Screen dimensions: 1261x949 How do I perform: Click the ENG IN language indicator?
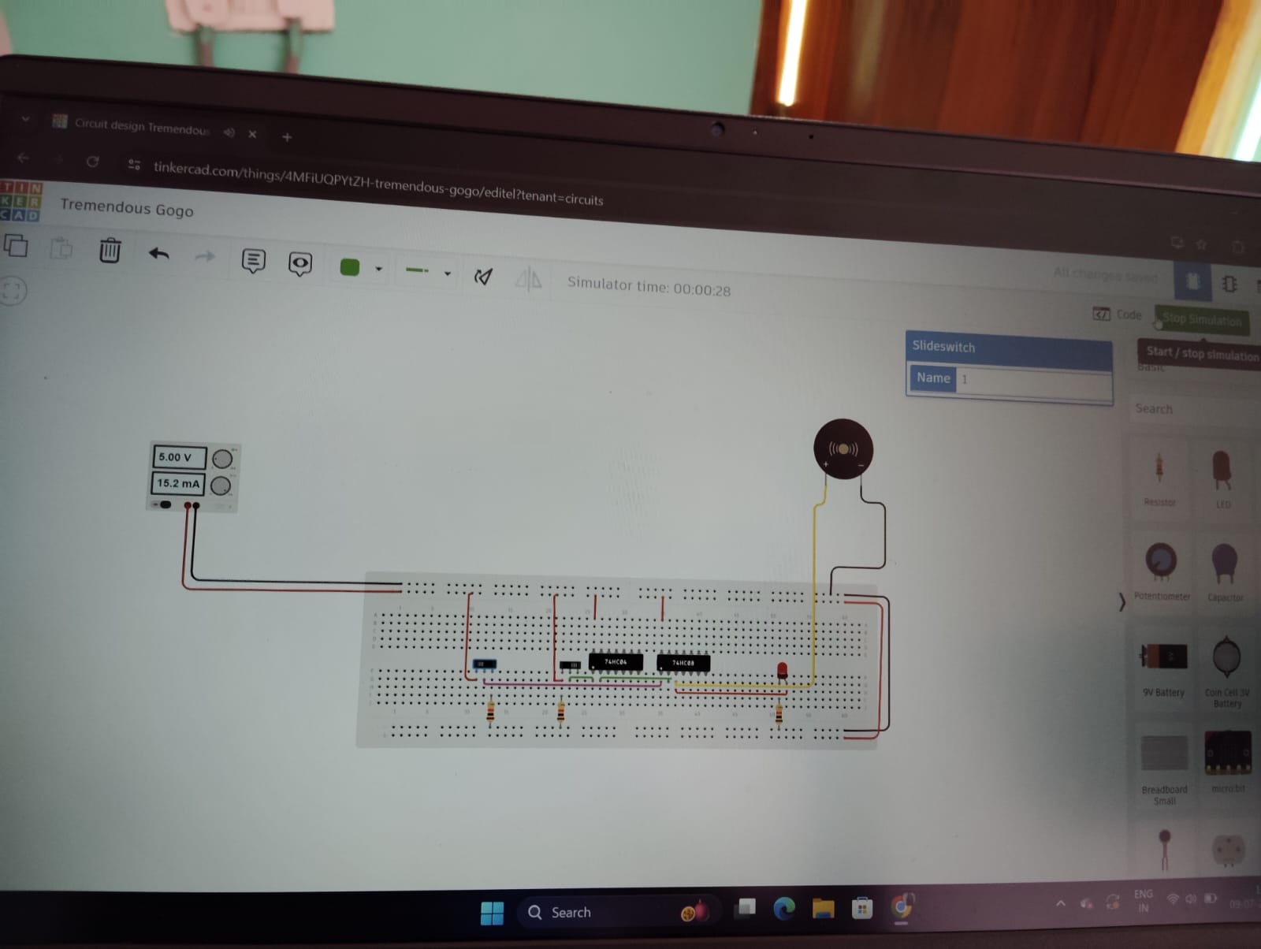[1144, 901]
